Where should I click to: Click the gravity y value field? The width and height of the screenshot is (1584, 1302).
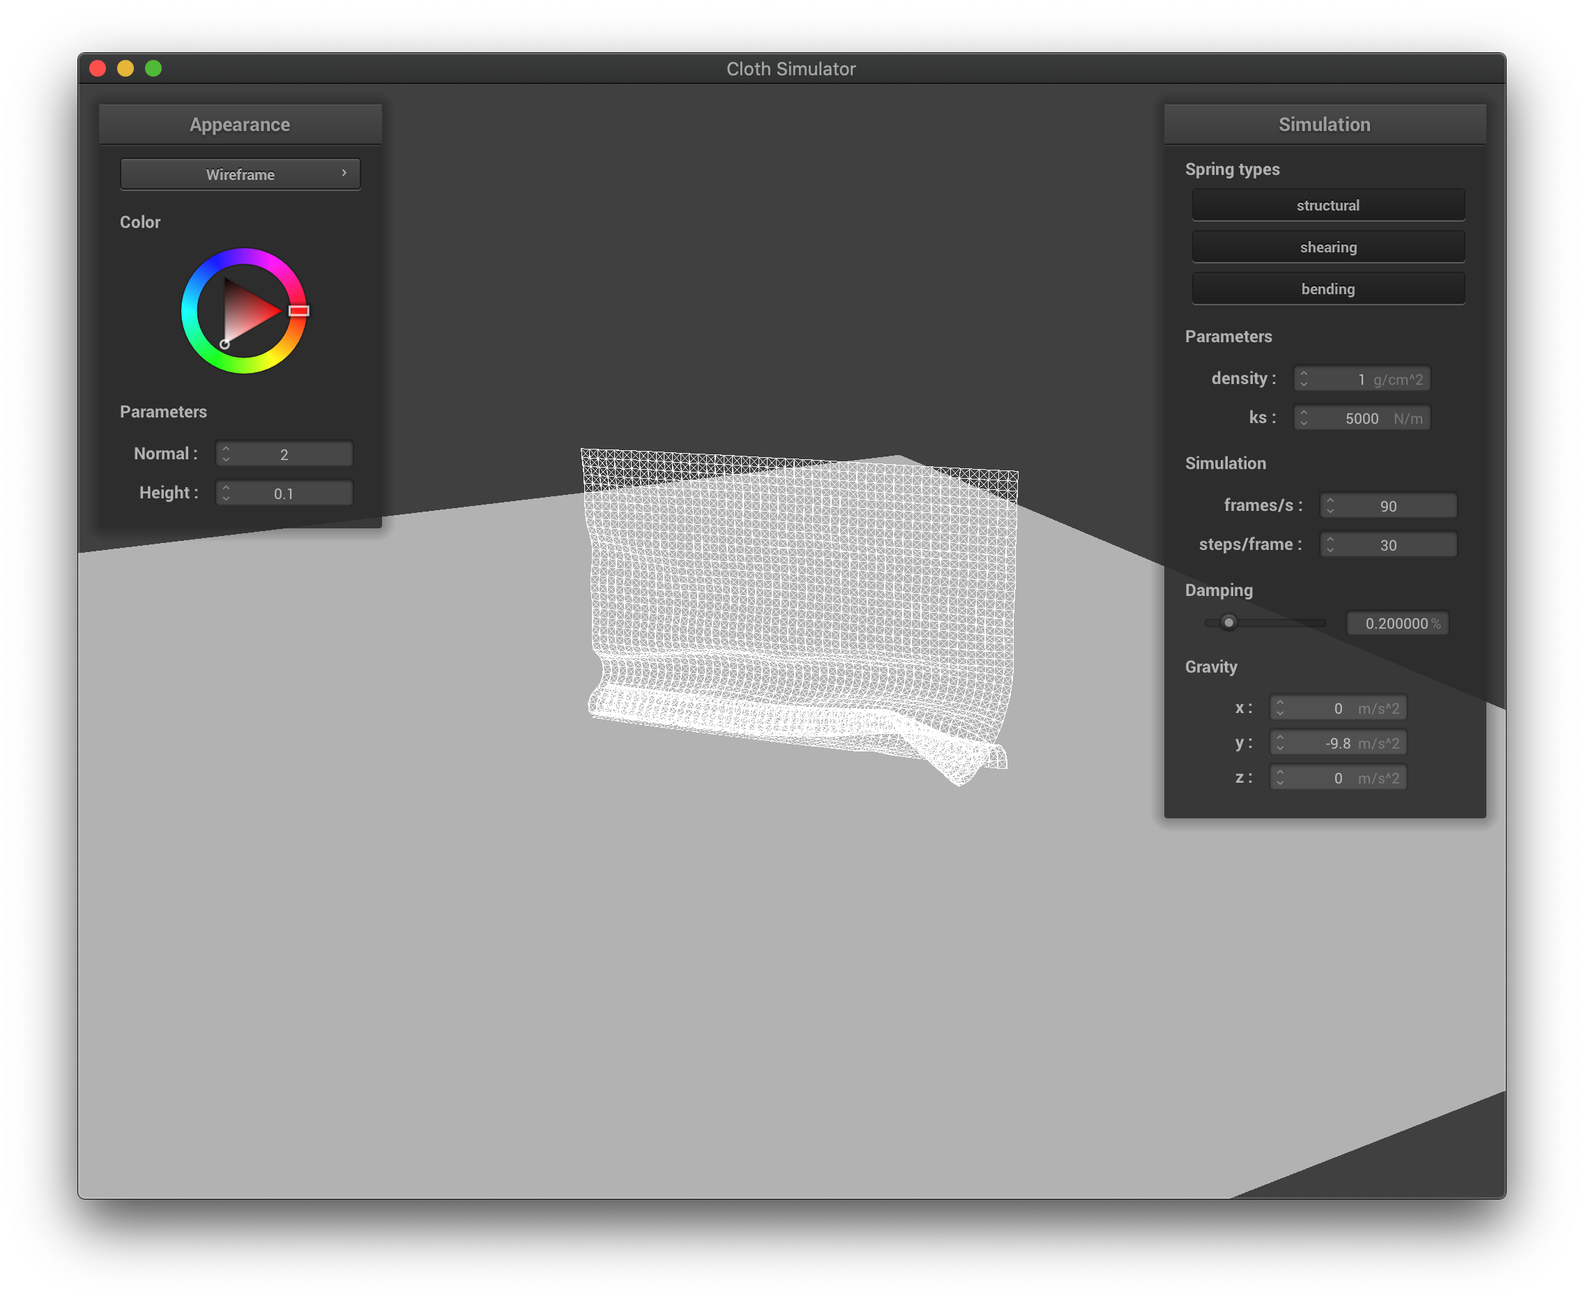(1338, 742)
